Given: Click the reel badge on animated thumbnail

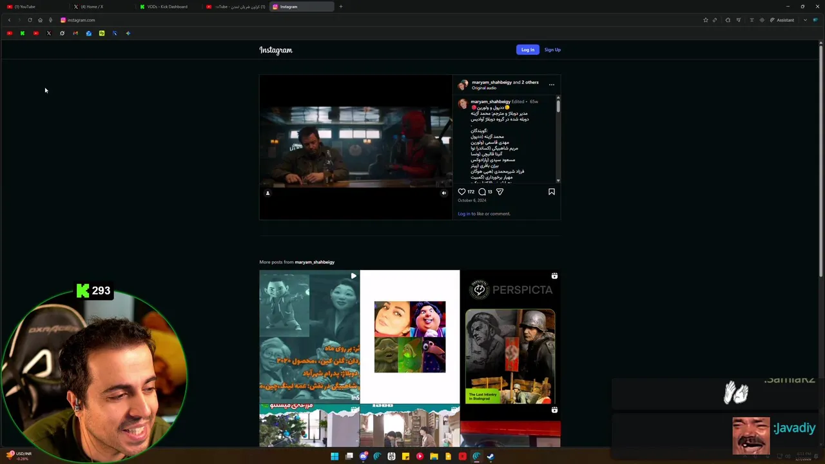Looking at the screenshot, I should pos(353,276).
